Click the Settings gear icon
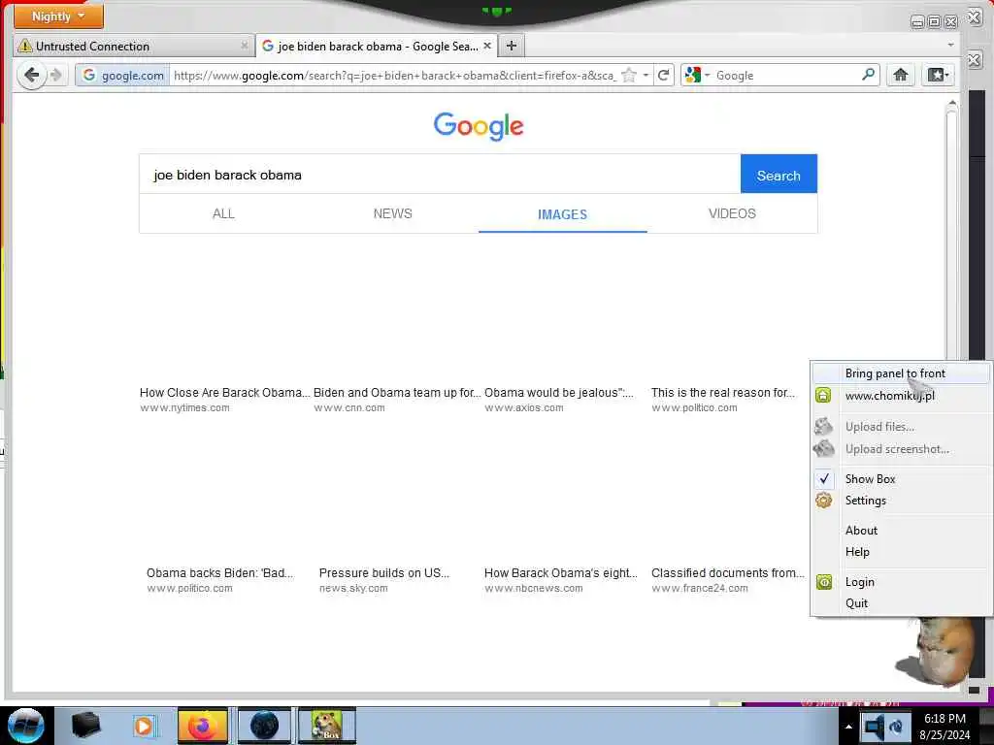The image size is (994, 745). click(823, 501)
